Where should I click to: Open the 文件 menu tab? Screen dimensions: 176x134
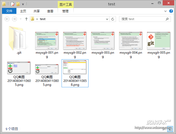tap(9, 11)
